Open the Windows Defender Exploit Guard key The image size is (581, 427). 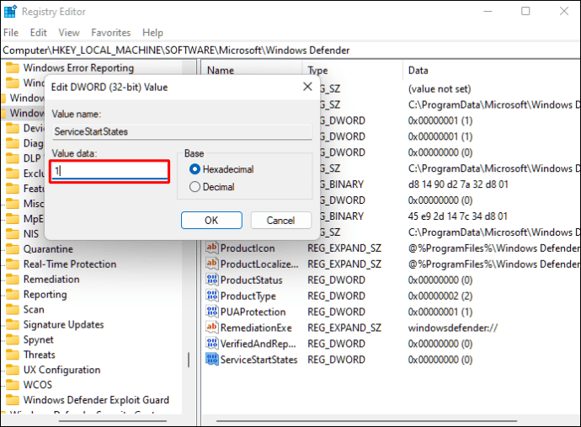95,400
